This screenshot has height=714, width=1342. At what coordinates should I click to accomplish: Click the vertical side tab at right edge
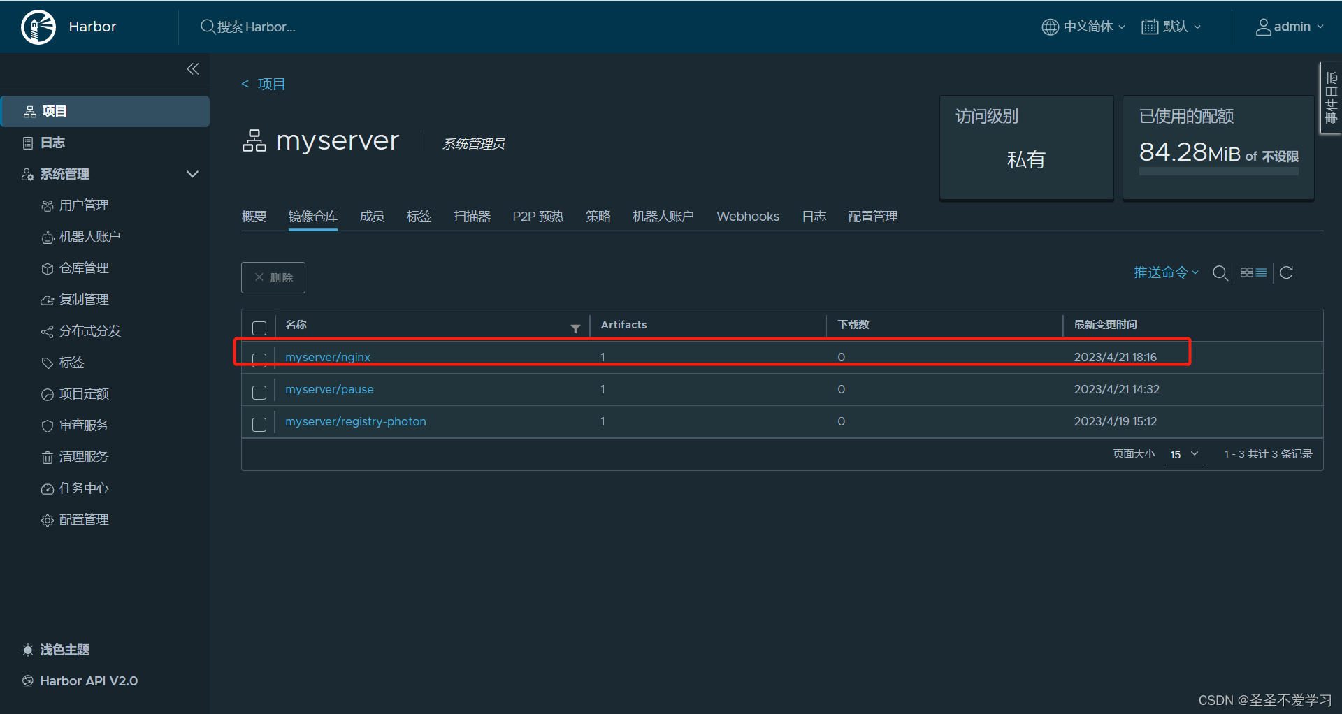click(x=1331, y=98)
